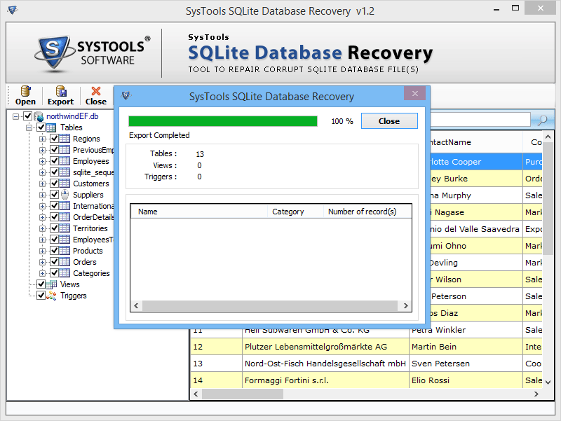This screenshot has height=421, width=561.
Task: Click the Categories table icon
Action: coord(65,273)
